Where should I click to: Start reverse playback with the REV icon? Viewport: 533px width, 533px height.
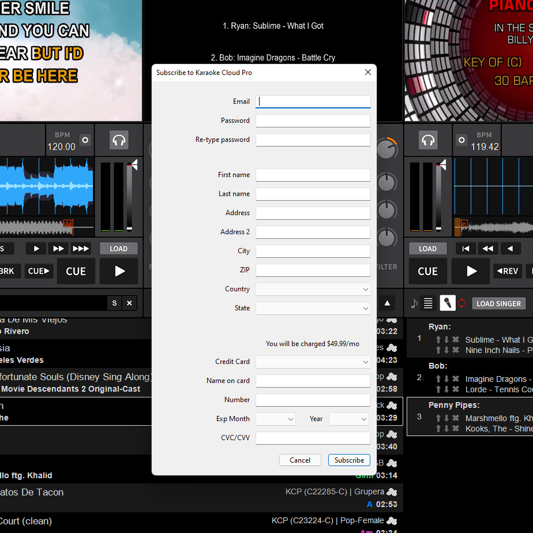[508, 271]
